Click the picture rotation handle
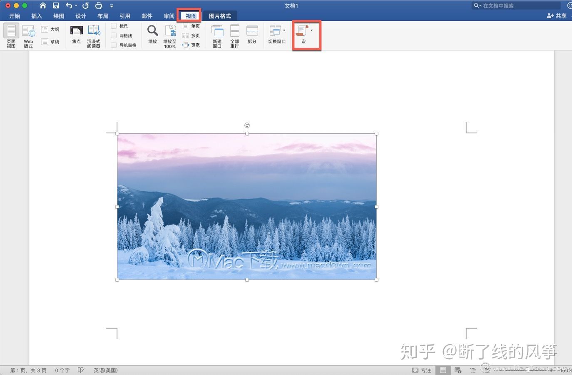Image resolution: width=572 pixels, height=375 pixels. tap(247, 125)
